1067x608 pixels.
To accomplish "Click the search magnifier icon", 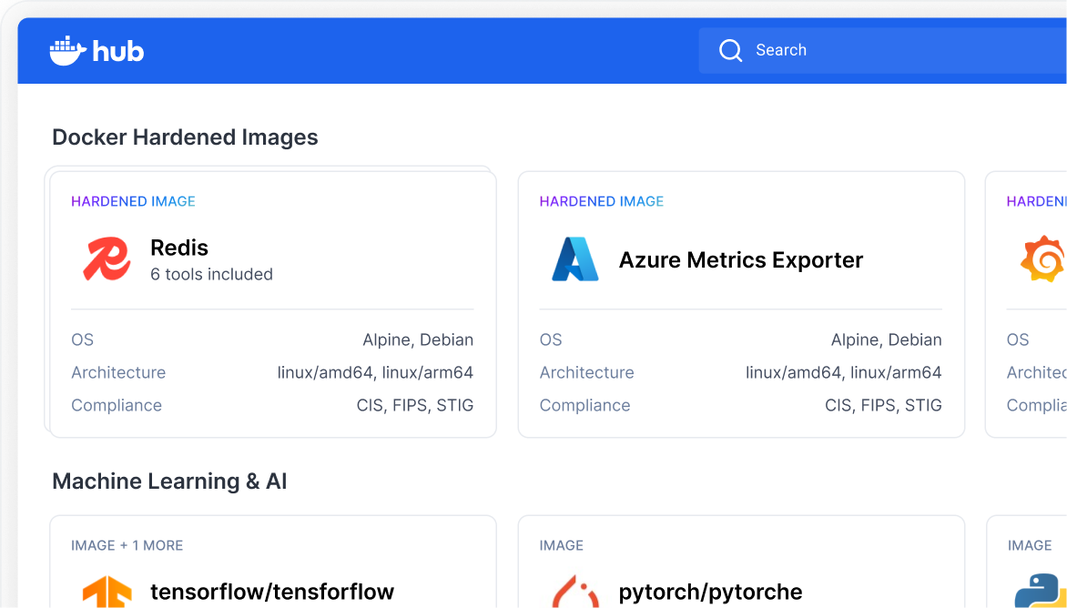I will [730, 50].
